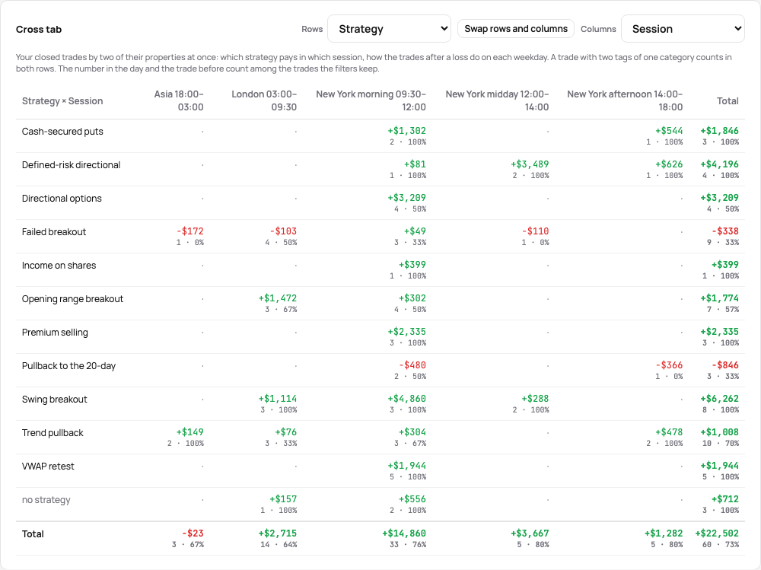Click the Total column header

click(x=728, y=101)
